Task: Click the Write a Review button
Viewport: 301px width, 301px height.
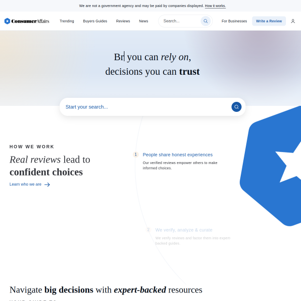Action: [x=269, y=21]
